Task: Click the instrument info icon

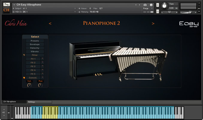Action: [x=151, y=5]
